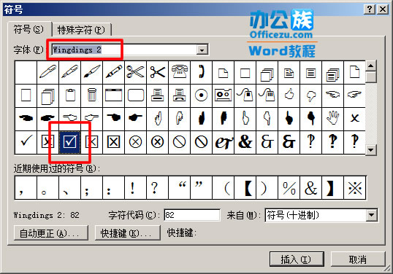Select the thumbs down symbol
The image size is (393, 274).
click(x=310, y=95)
